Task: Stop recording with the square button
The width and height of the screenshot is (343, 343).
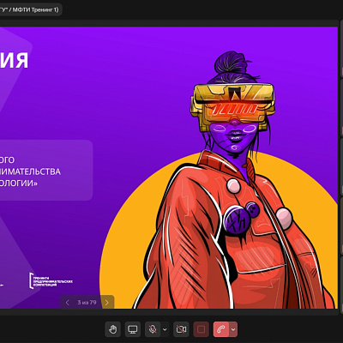Action: (x=201, y=329)
